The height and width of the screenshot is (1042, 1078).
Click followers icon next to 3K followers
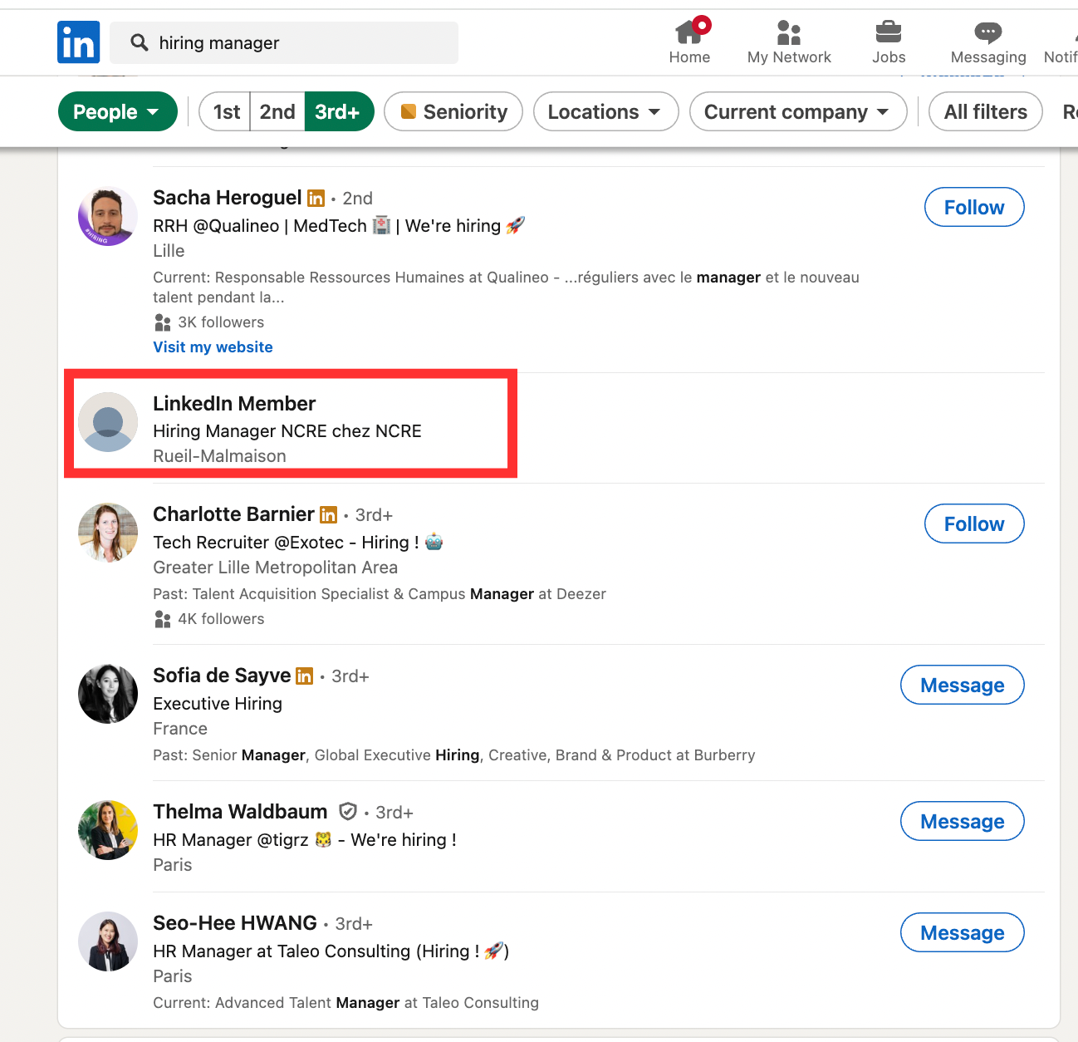click(163, 322)
